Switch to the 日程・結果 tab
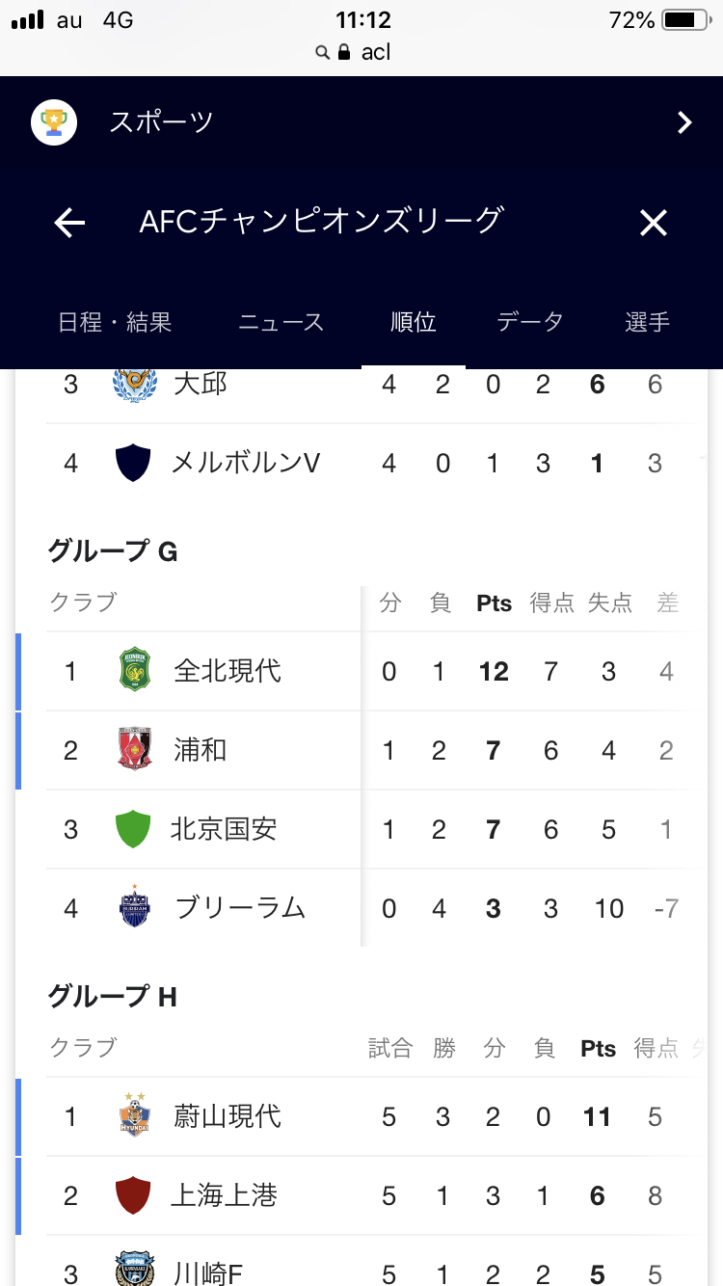723x1286 pixels. [115, 322]
